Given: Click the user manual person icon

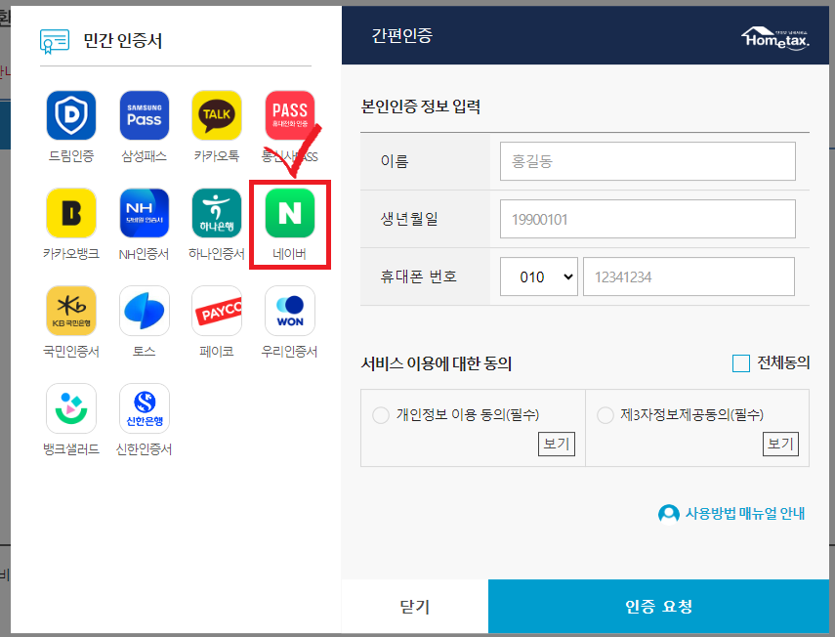Looking at the screenshot, I should click(668, 514).
